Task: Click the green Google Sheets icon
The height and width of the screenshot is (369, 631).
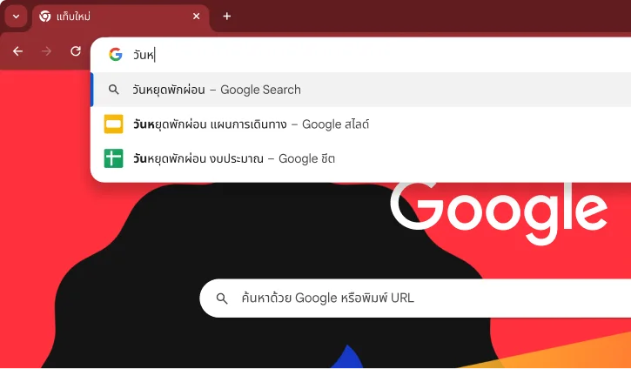Action: [113, 158]
